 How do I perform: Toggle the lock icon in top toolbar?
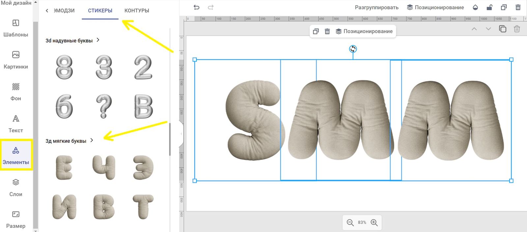pos(489,7)
